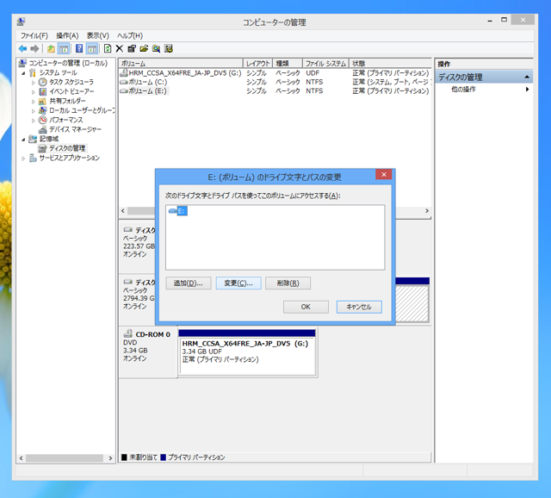Sort by the レイアウト column header
This screenshot has height=498, width=551.
point(258,63)
